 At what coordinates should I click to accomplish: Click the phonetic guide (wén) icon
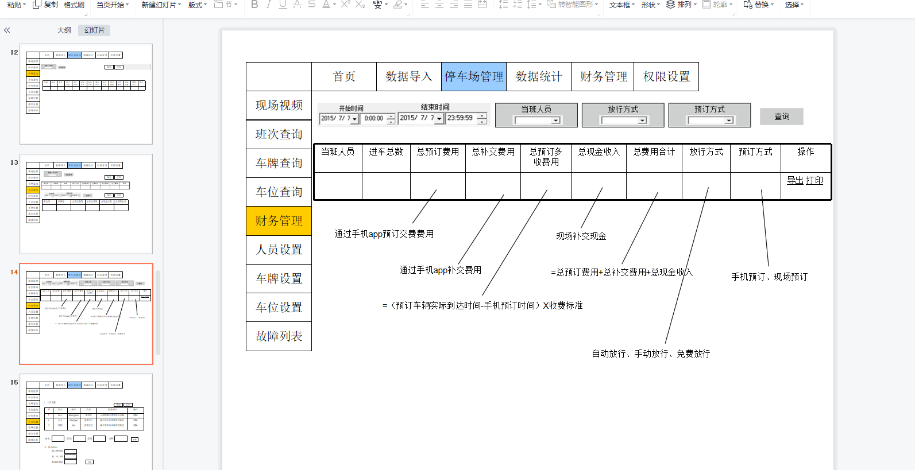coord(377,5)
